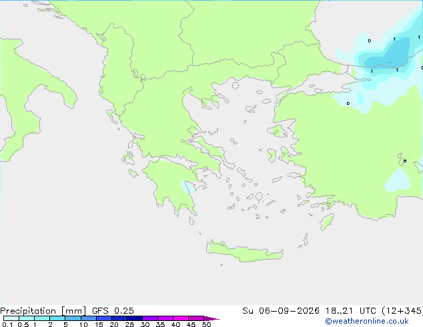Click the 'Precipitation [mm]' title text
Image resolution: width=423 pixels, height=327 pixels.
click(x=43, y=311)
